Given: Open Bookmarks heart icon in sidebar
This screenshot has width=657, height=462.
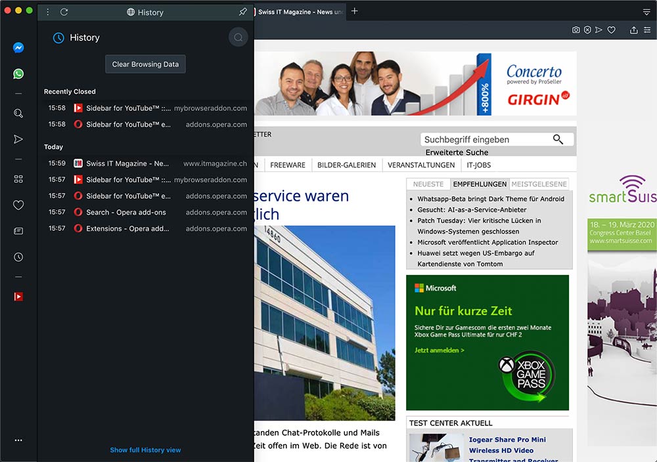Looking at the screenshot, I should coord(18,205).
